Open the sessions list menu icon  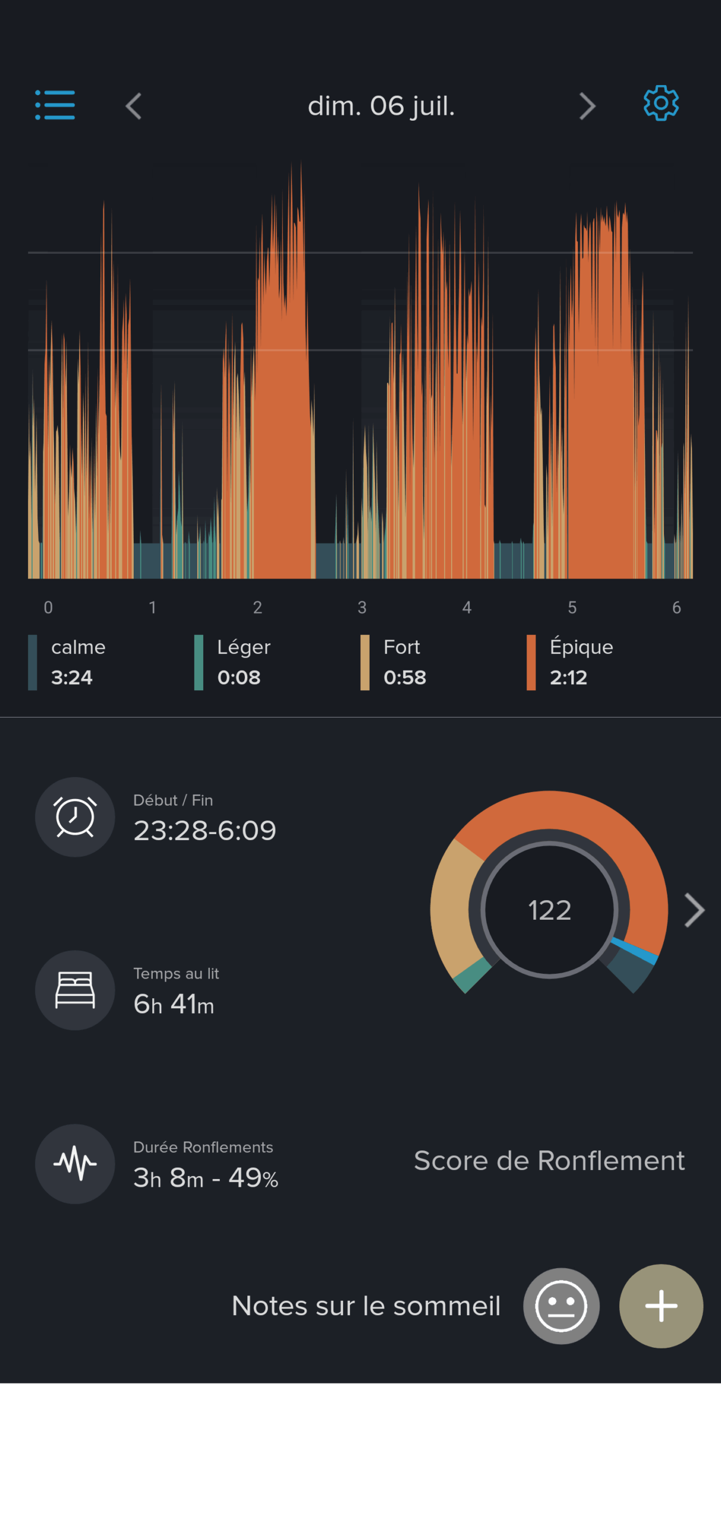[55, 105]
